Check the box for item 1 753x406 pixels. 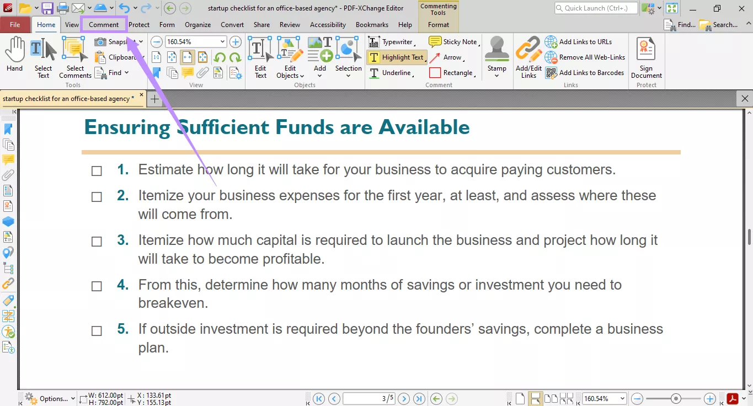[97, 171]
